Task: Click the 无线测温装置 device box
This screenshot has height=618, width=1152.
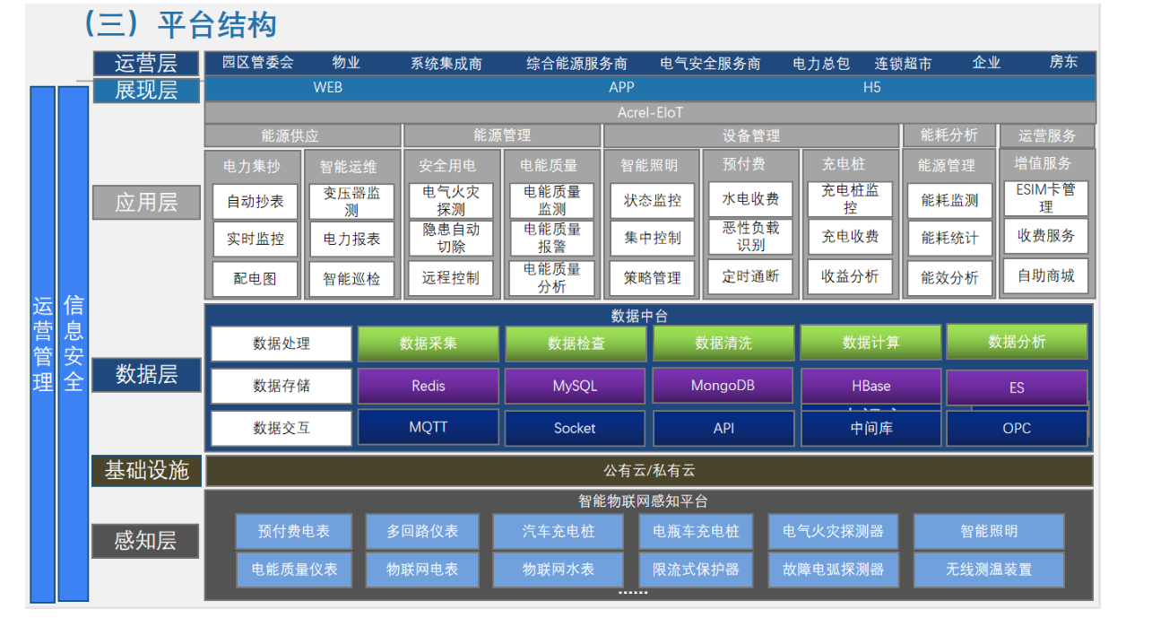Action: (989, 570)
